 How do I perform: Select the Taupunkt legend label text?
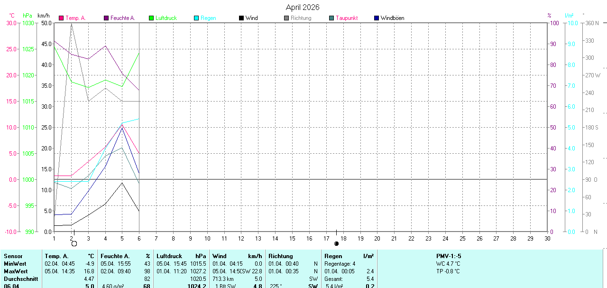[x=347, y=18]
